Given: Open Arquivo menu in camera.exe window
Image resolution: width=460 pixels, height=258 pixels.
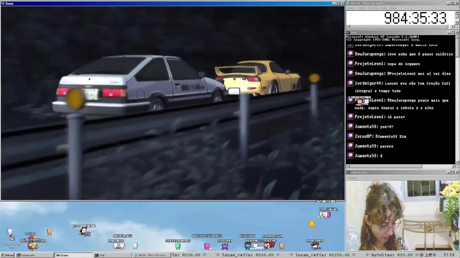Looking at the screenshot, I should pyautogui.click(x=352, y=178).
